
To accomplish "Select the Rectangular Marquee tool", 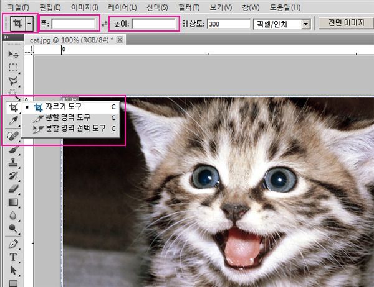I will [13, 68].
